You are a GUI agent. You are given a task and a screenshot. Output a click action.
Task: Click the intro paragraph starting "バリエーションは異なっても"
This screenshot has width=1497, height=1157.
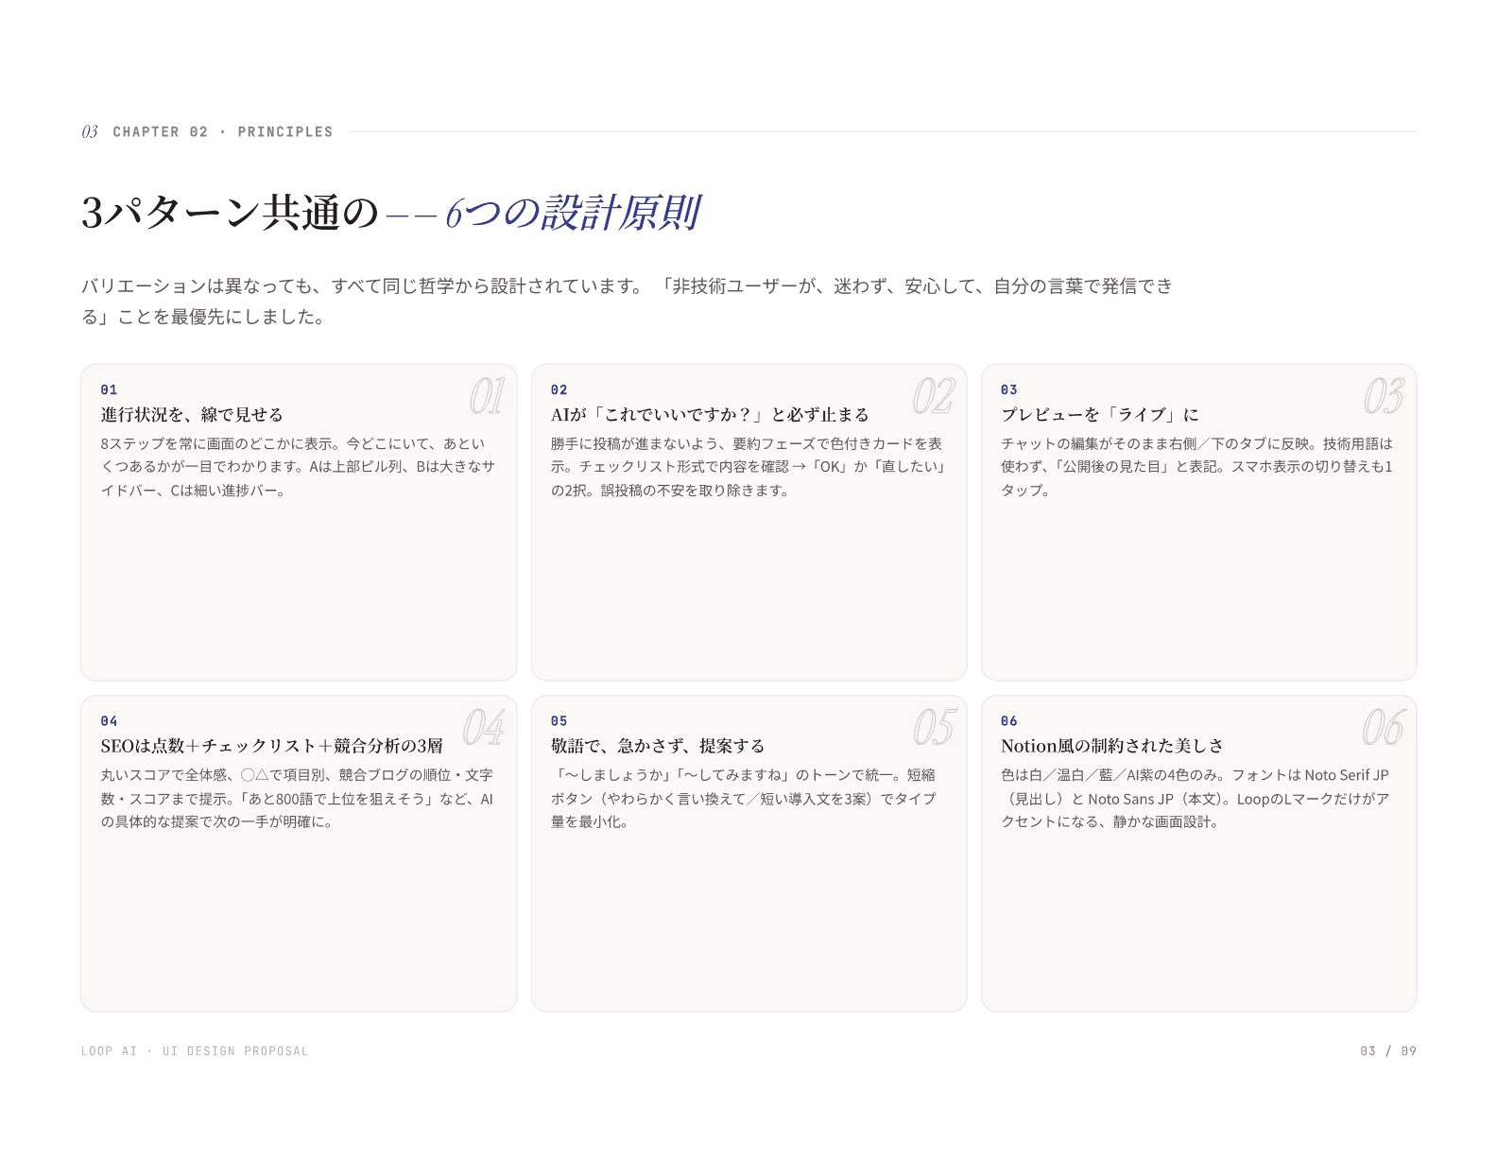tap(627, 301)
